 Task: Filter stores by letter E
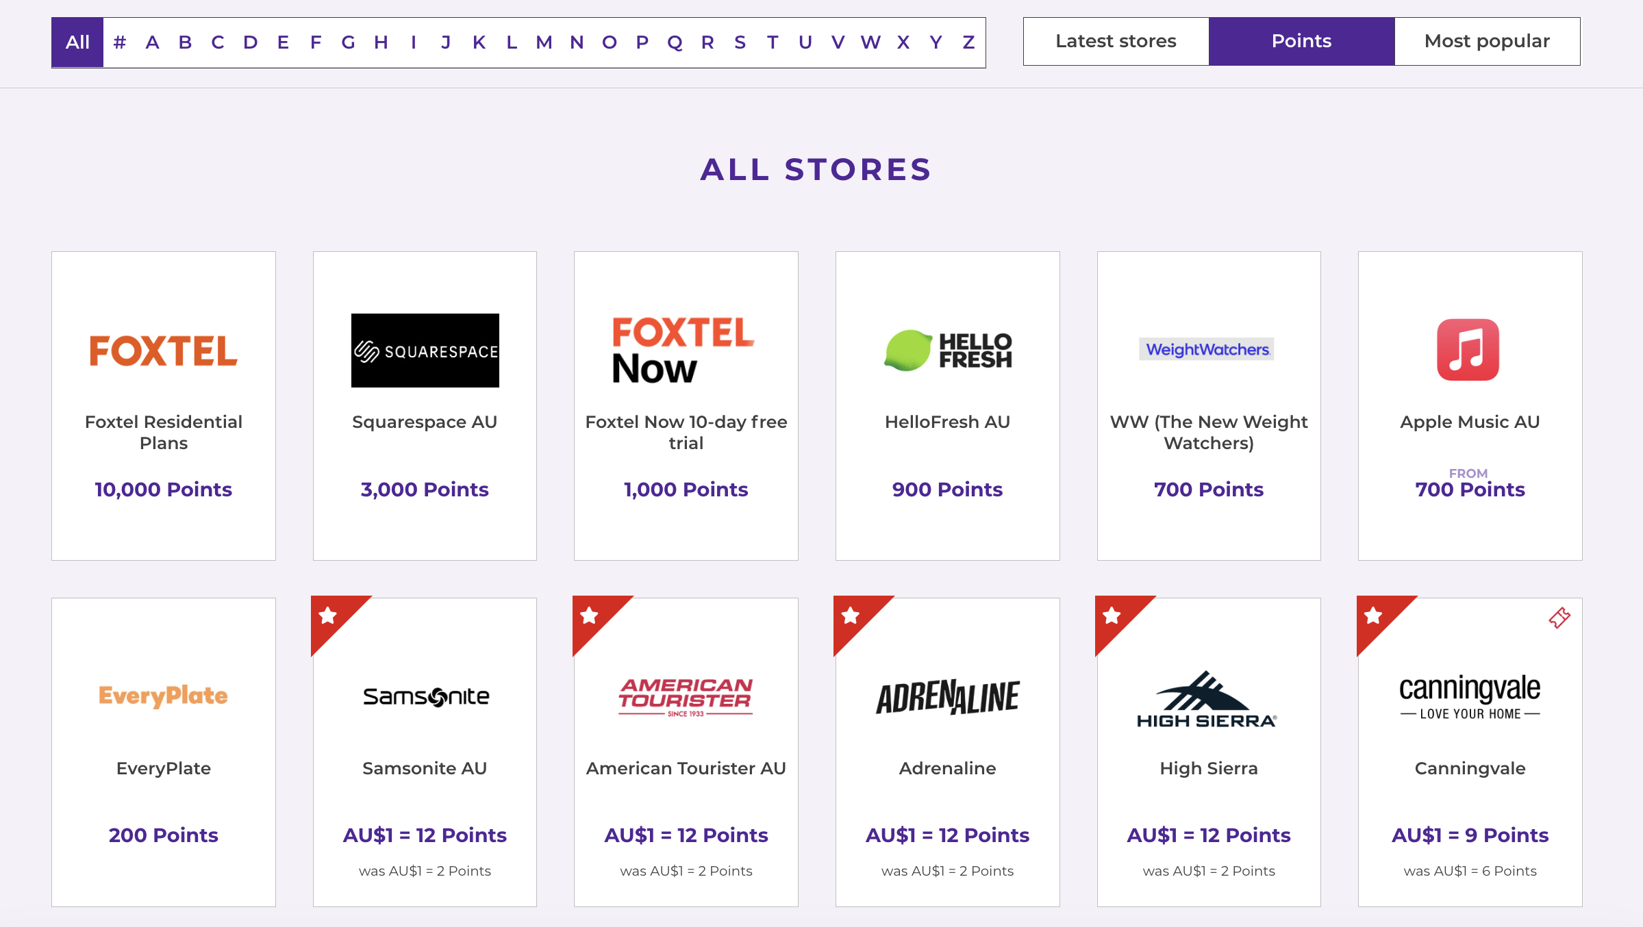pyautogui.click(x=283, y=42)
